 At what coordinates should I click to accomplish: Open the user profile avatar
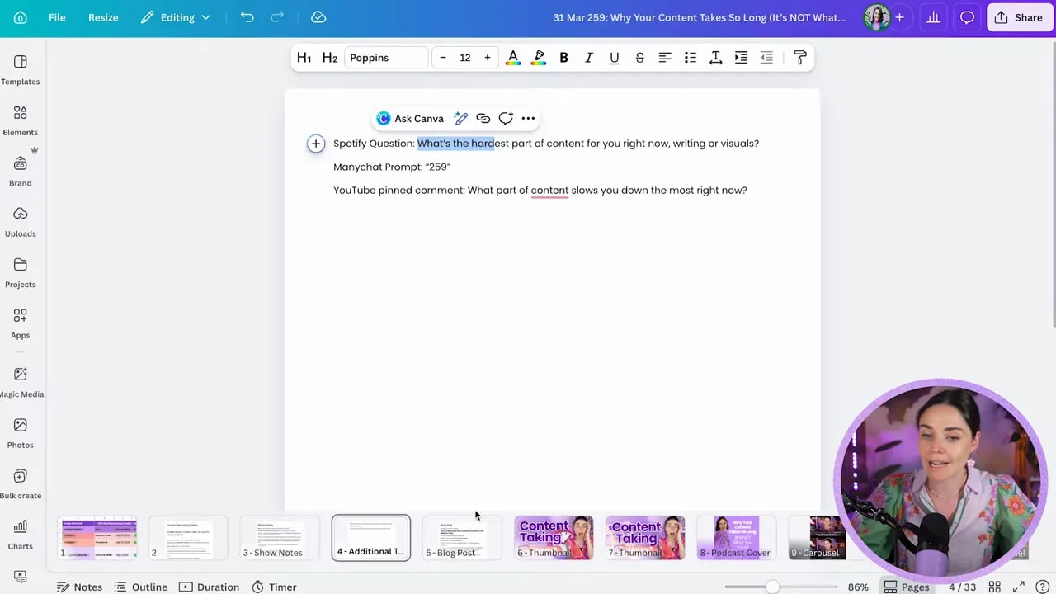point(876,17)
